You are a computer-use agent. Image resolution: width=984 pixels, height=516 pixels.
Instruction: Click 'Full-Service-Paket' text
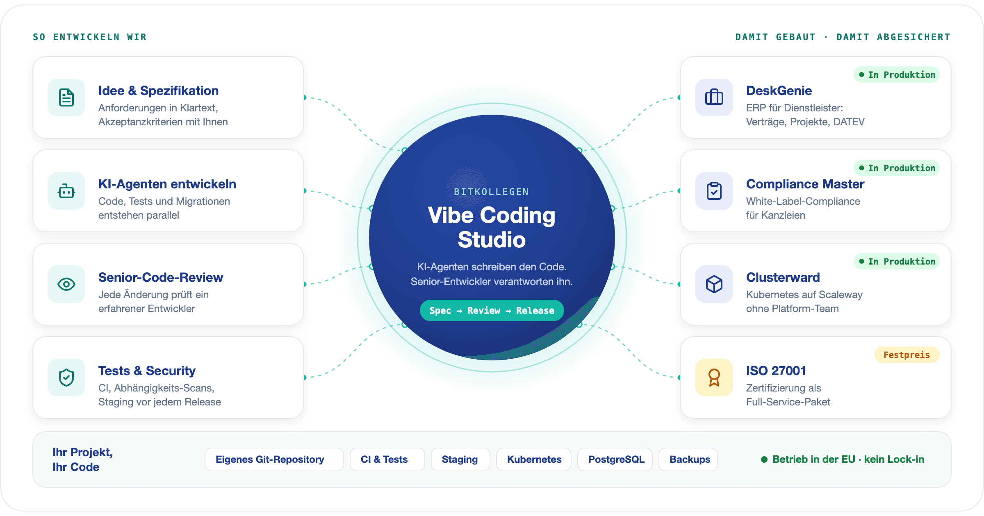(788, 402)
